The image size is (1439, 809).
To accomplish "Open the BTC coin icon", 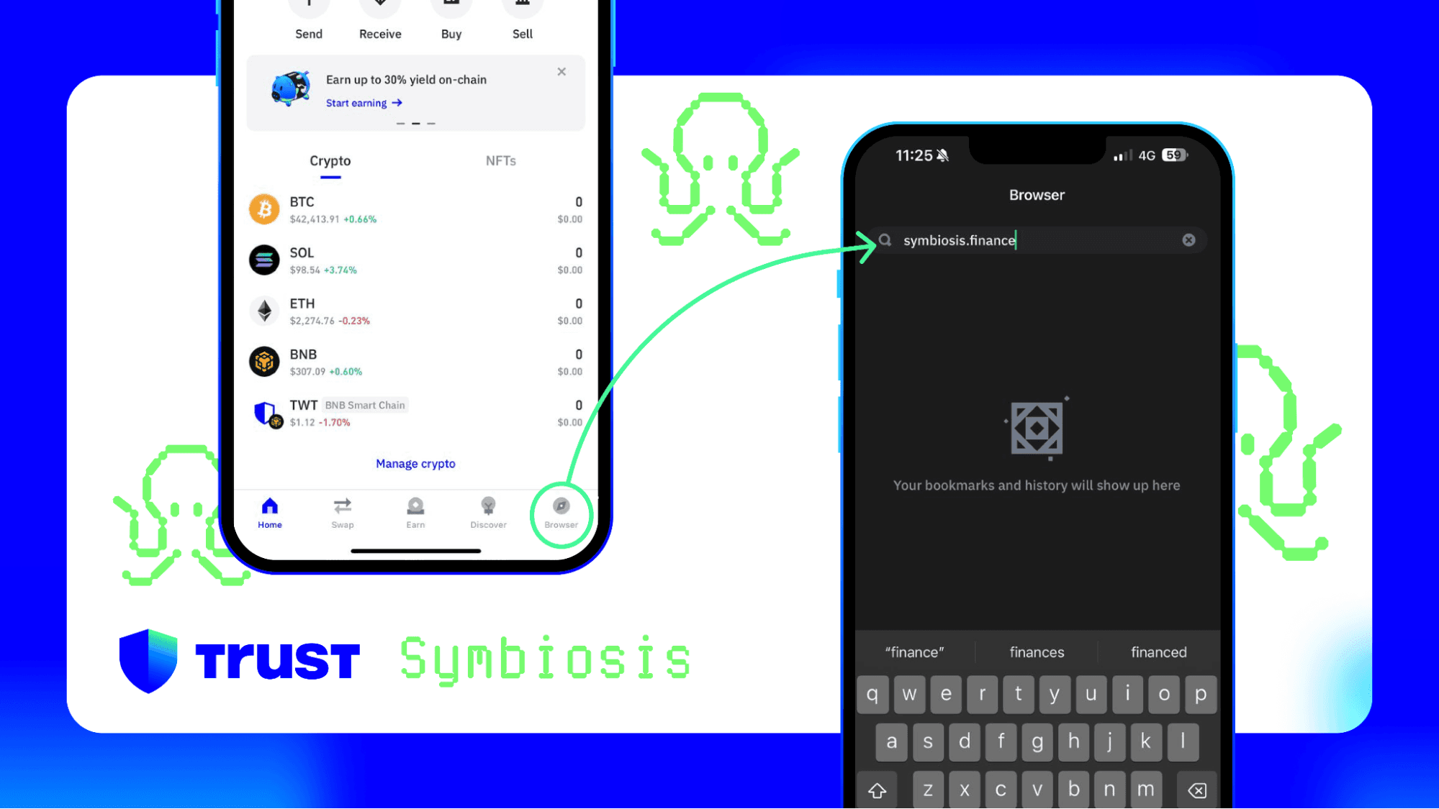I will tap(264, 209).
